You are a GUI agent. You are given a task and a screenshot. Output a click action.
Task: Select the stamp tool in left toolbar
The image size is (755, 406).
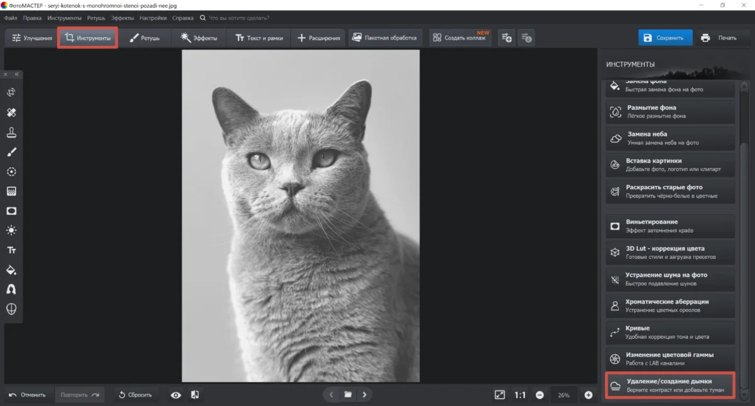coord(11,133)
